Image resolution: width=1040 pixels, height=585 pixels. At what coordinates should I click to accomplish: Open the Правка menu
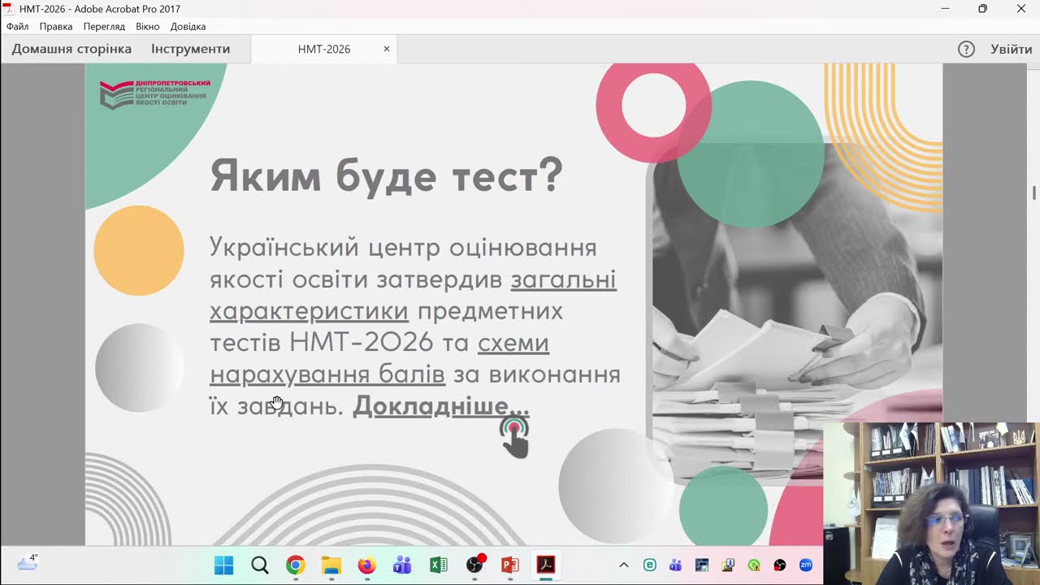(x=56, y=27)
